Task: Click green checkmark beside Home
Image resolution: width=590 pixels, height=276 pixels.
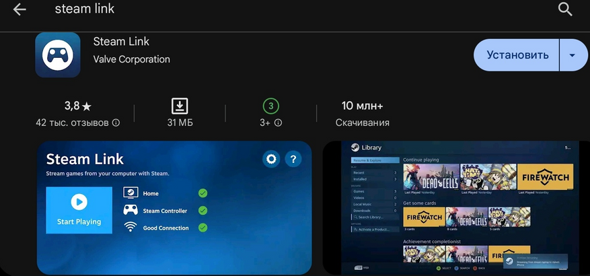Action: click(202, 193)
